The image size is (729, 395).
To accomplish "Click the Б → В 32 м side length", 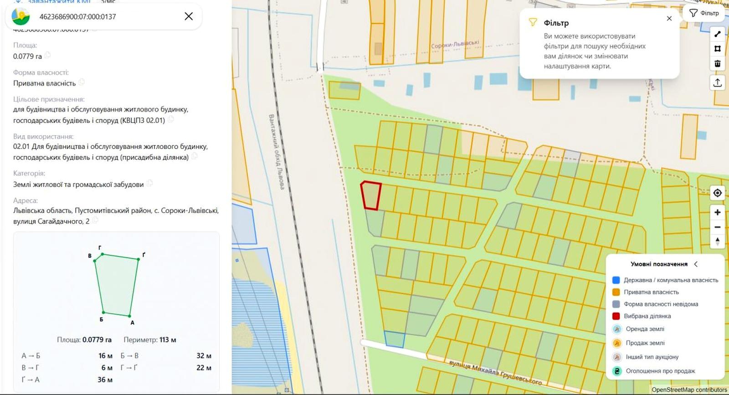I will [x=166, y=356].
